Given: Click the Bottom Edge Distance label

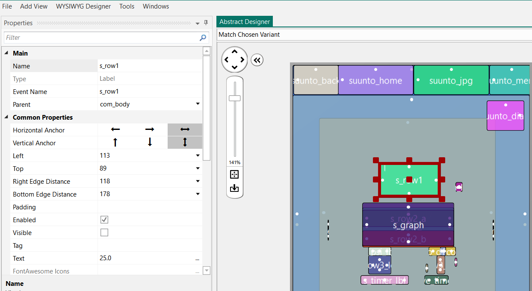Looking at the screenshot, I should [x=44, y=194].
